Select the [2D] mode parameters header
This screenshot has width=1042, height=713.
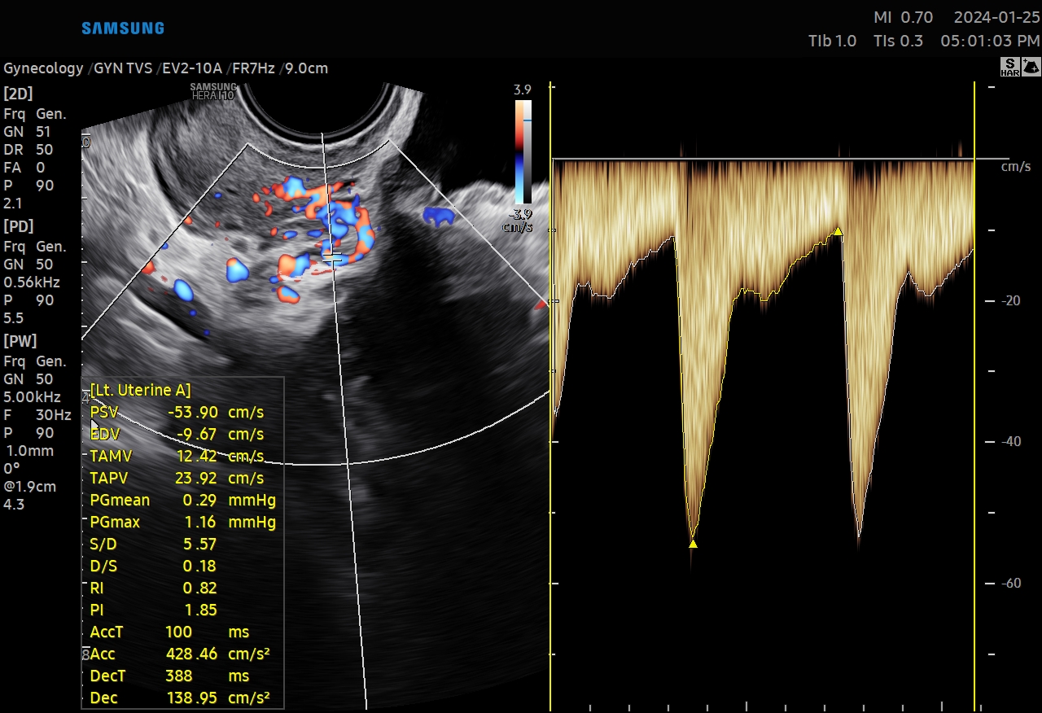(x=19, y=93)
